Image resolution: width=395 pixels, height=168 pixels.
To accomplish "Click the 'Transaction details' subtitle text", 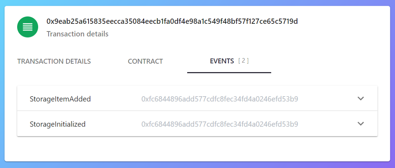I will (x=78, y=34).
